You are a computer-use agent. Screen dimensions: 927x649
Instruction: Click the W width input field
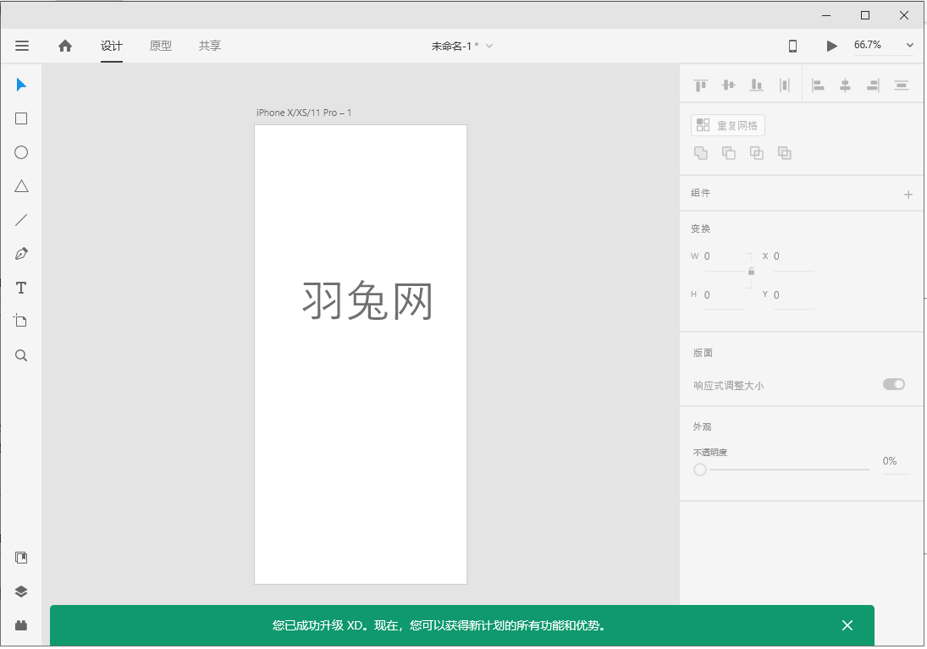724,256
